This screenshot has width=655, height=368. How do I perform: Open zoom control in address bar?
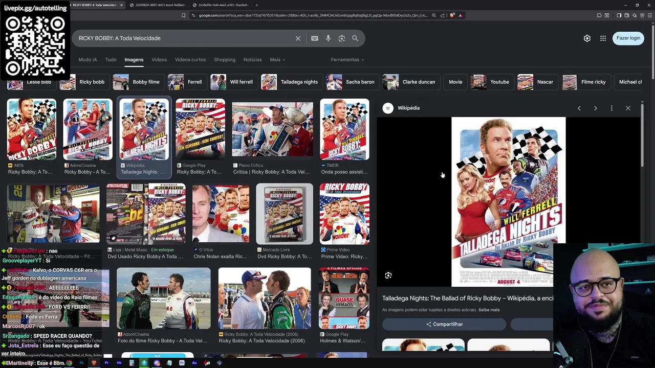tap(434, 15)
